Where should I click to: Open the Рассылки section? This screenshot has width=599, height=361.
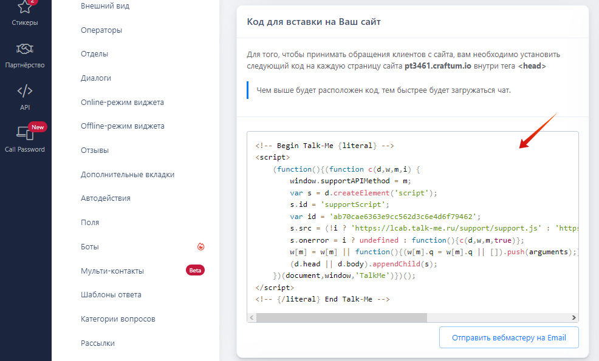point(98,343)
